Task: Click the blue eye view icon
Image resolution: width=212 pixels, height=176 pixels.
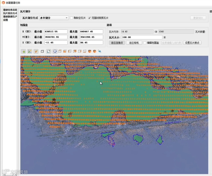Action: coord(100,52)
